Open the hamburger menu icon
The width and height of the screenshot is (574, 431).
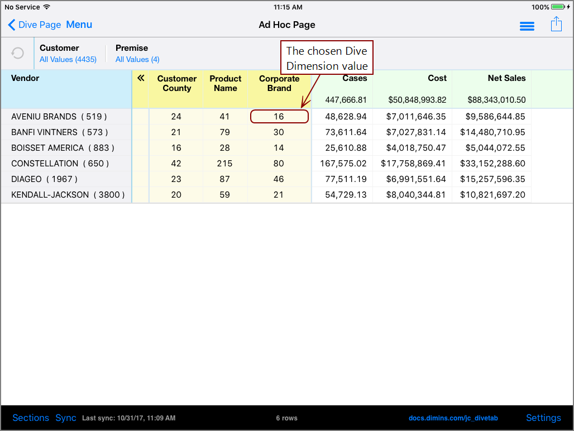coord(527,26)
